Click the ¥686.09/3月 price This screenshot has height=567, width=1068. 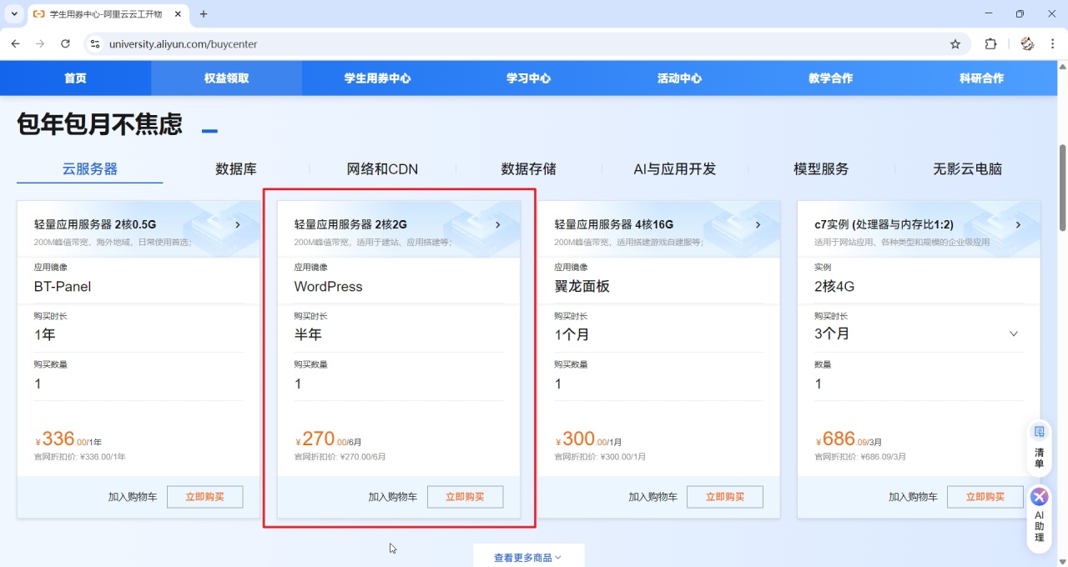[849, 439]
